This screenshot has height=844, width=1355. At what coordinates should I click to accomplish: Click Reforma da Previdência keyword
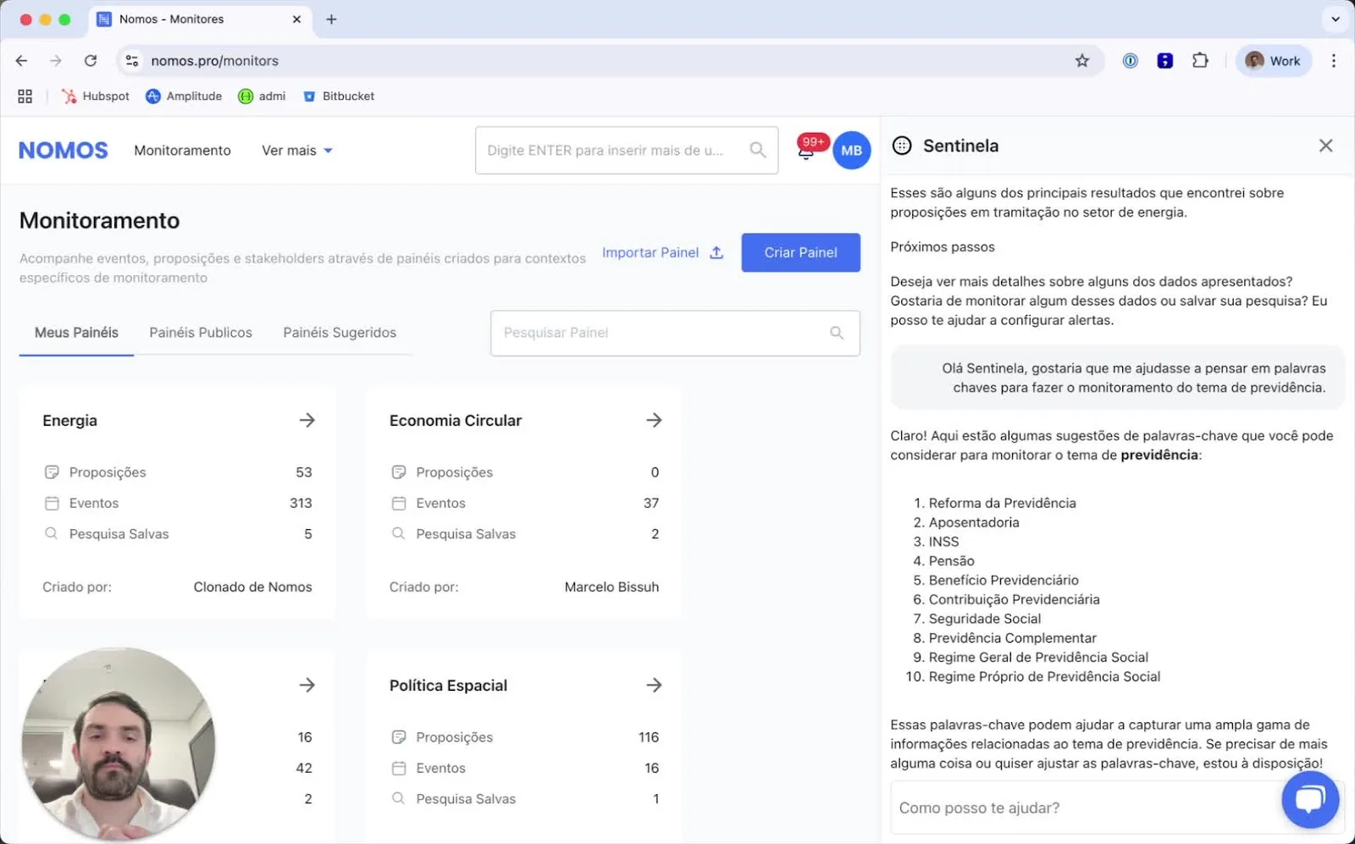tap(1002, 503)
